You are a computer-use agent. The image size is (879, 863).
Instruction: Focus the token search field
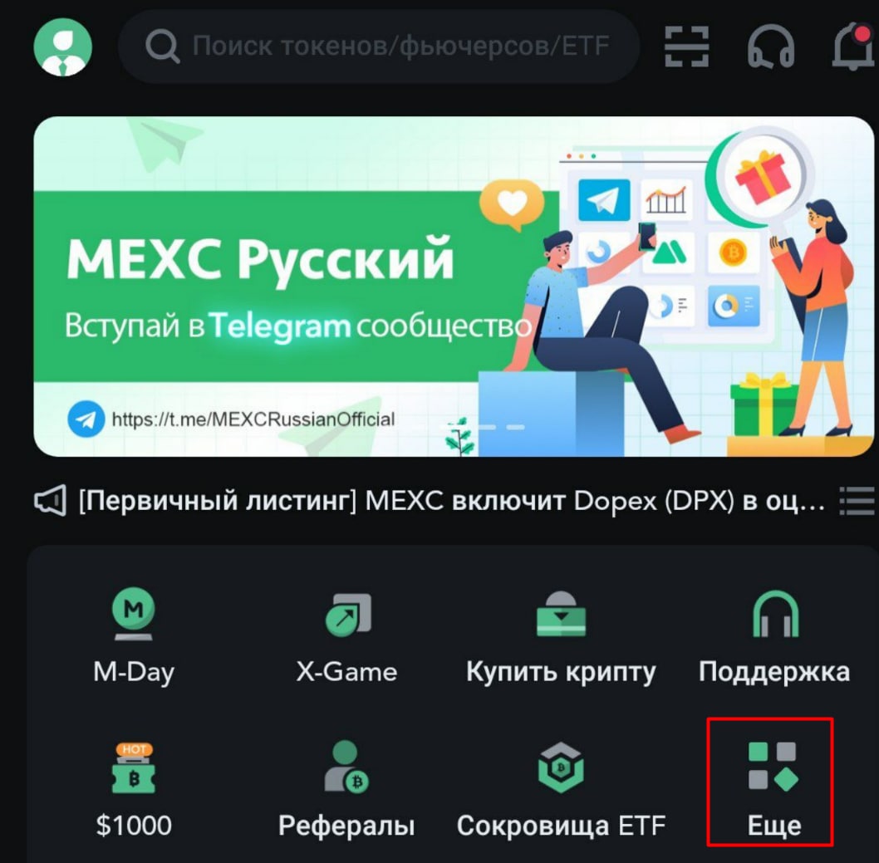tap(378, 47)
